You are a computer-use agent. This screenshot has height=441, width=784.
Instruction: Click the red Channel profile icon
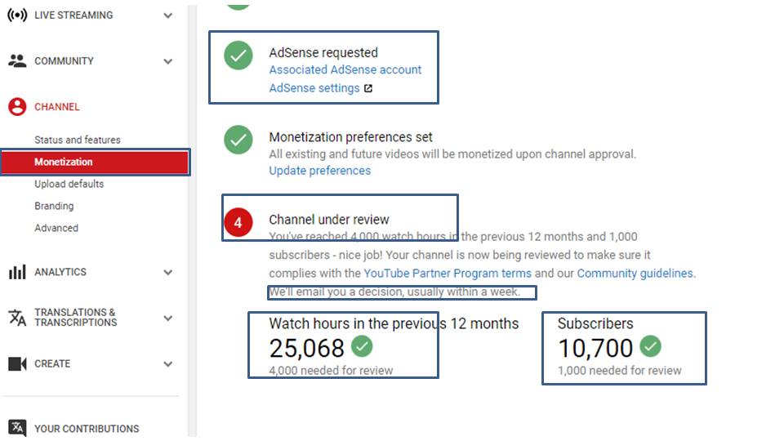[17, 106]
